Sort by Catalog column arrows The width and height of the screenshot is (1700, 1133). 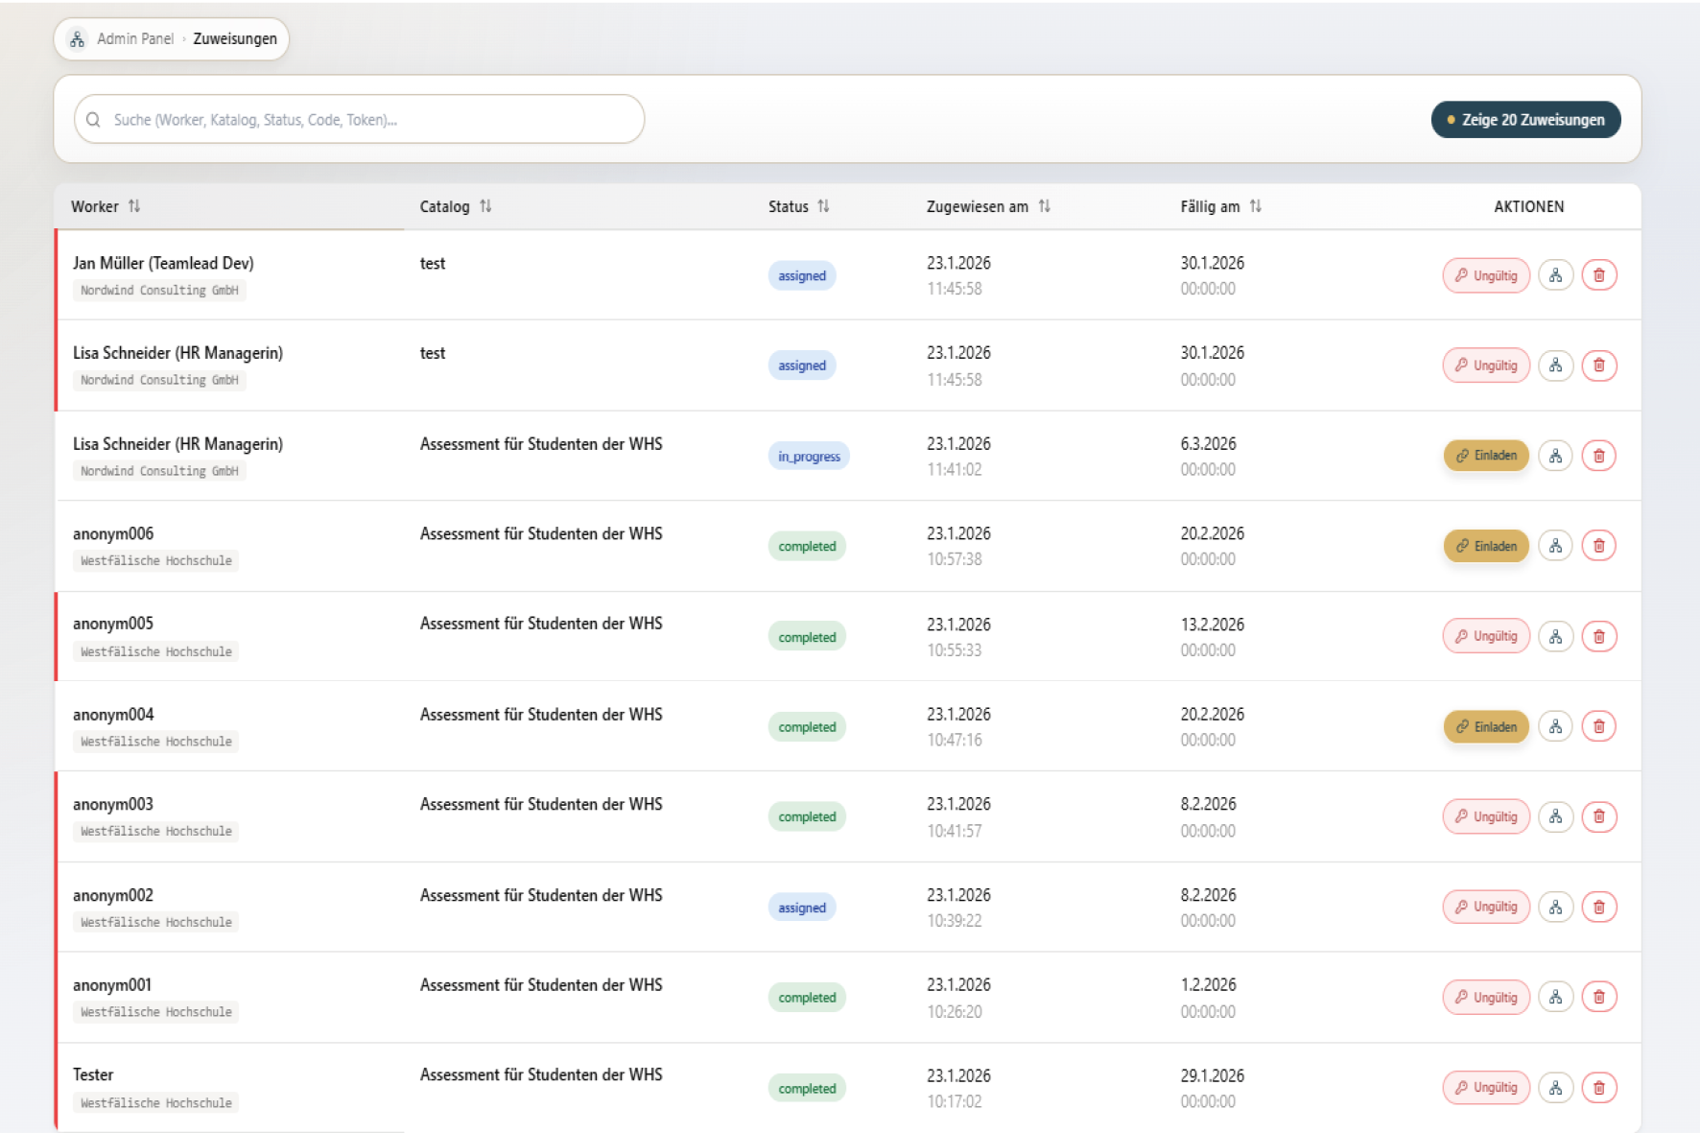485,206
